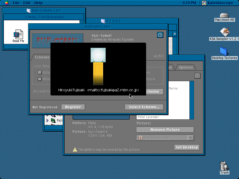Click the Trash icon

click(224, 166)
